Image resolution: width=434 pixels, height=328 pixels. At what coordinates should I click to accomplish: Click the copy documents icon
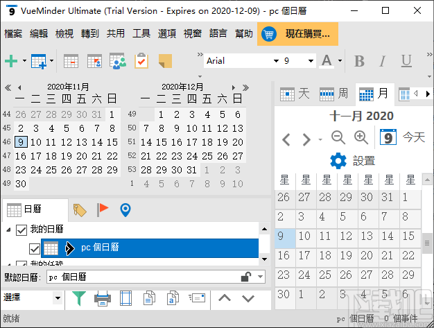pos(149,298)
